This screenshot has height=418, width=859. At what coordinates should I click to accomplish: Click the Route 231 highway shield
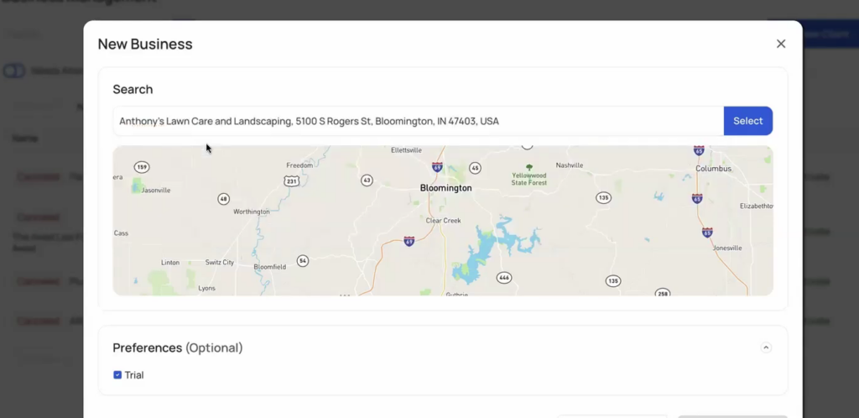[x=291, y=180]
